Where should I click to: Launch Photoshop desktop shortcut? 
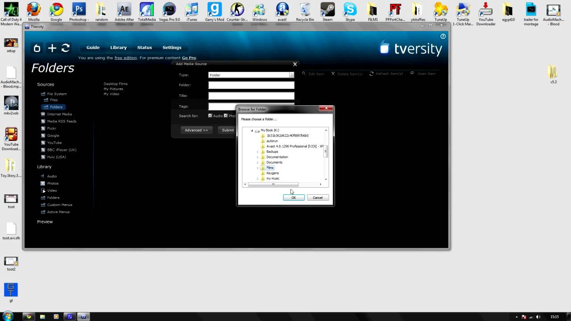pyautogui.click(x=79, y=12)
